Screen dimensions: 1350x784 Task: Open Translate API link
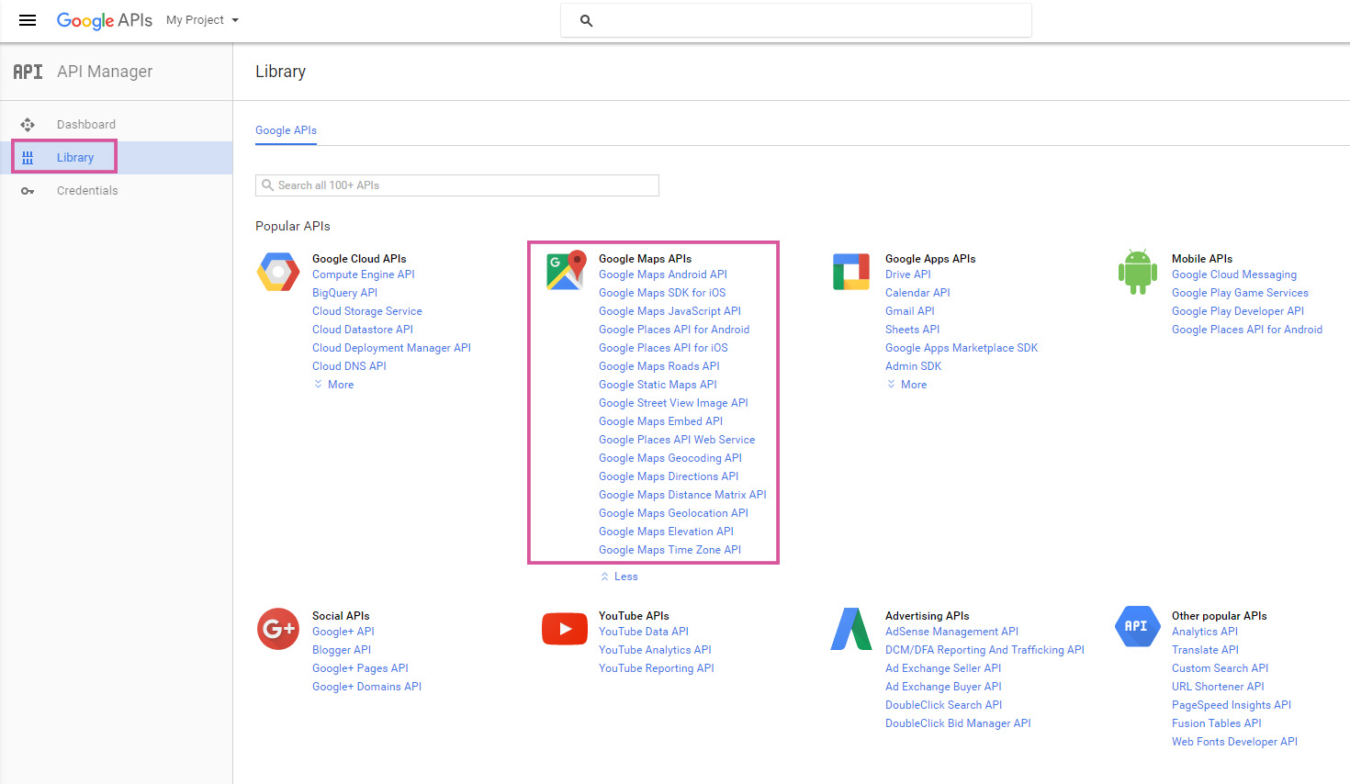pyautogui.click(x=1205, y=650)
